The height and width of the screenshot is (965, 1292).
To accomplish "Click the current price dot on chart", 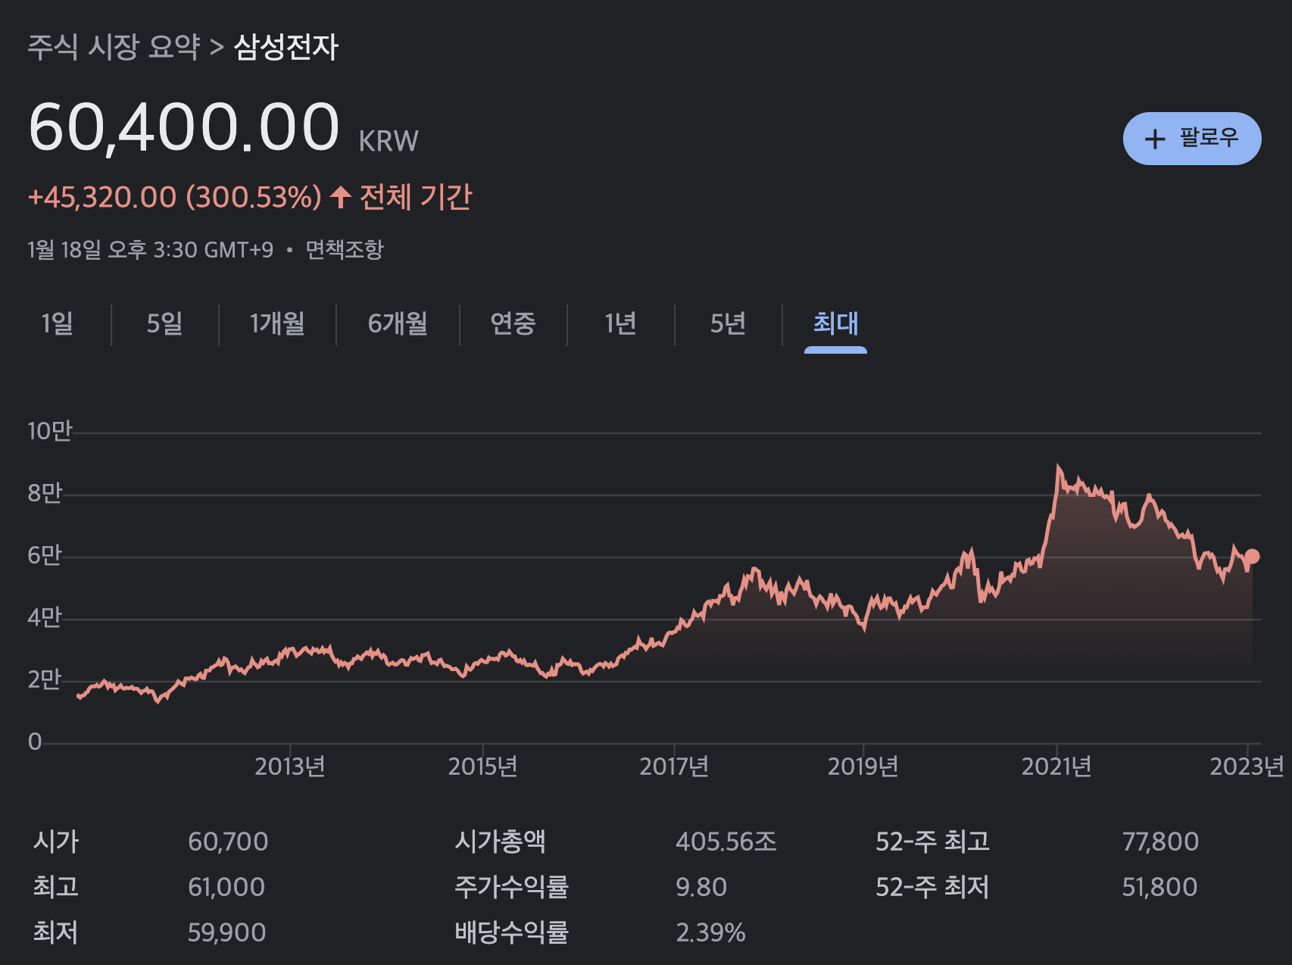I will coord(1252,557).
